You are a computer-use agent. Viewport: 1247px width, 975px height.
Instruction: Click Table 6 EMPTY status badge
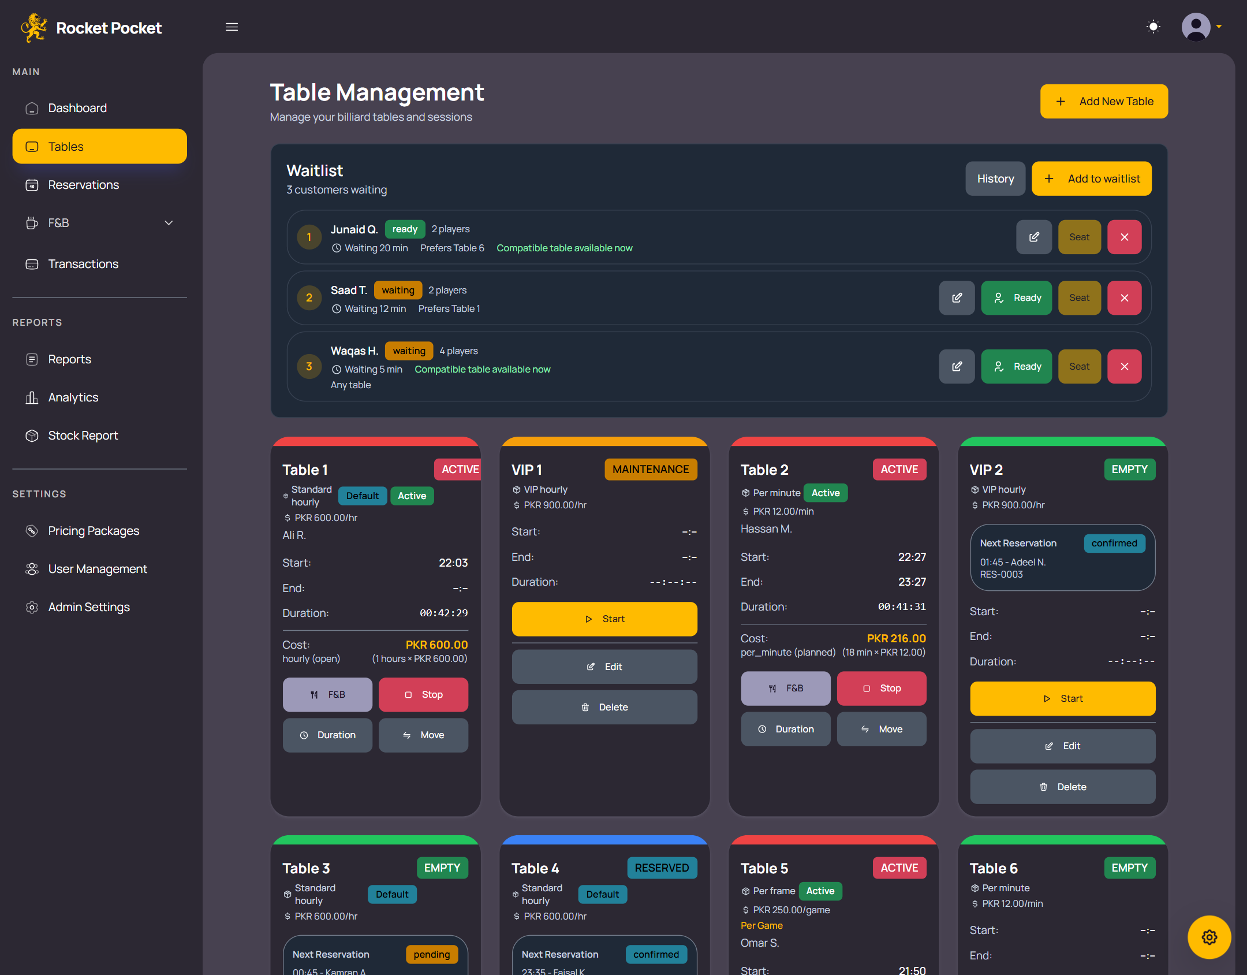point(1130,868)
